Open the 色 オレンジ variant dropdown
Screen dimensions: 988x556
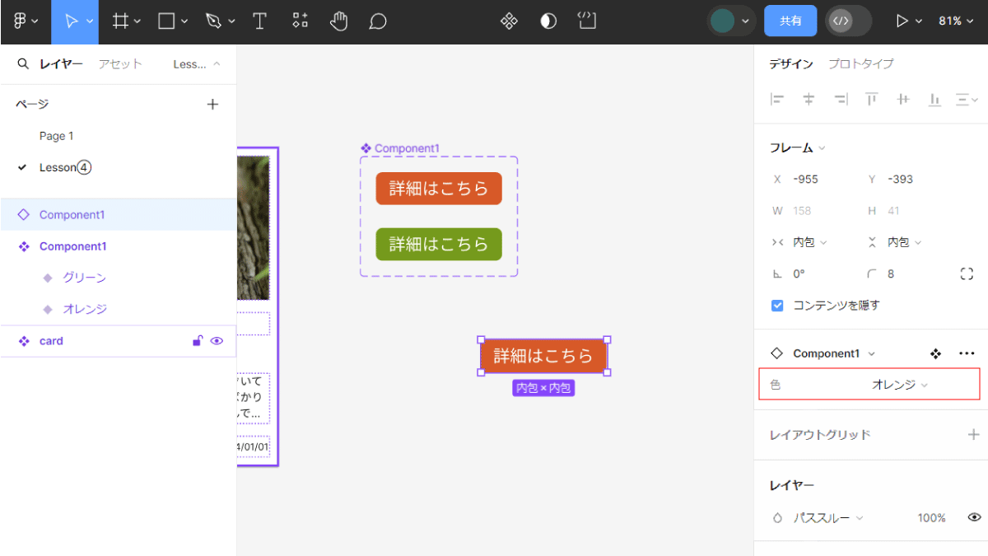[x=900, y=385]
